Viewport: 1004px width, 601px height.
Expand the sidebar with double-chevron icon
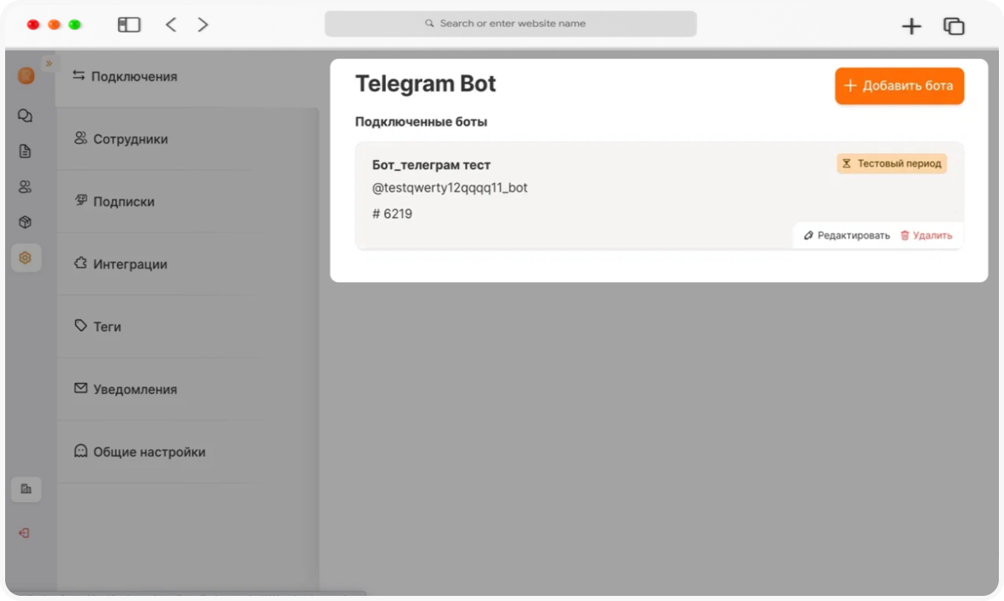49,63
